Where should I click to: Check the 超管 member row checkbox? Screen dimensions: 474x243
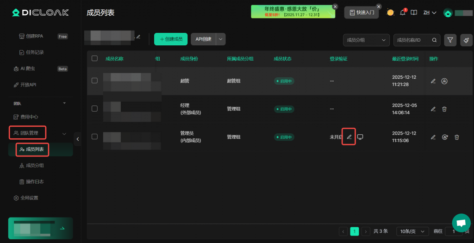point(94,81)
